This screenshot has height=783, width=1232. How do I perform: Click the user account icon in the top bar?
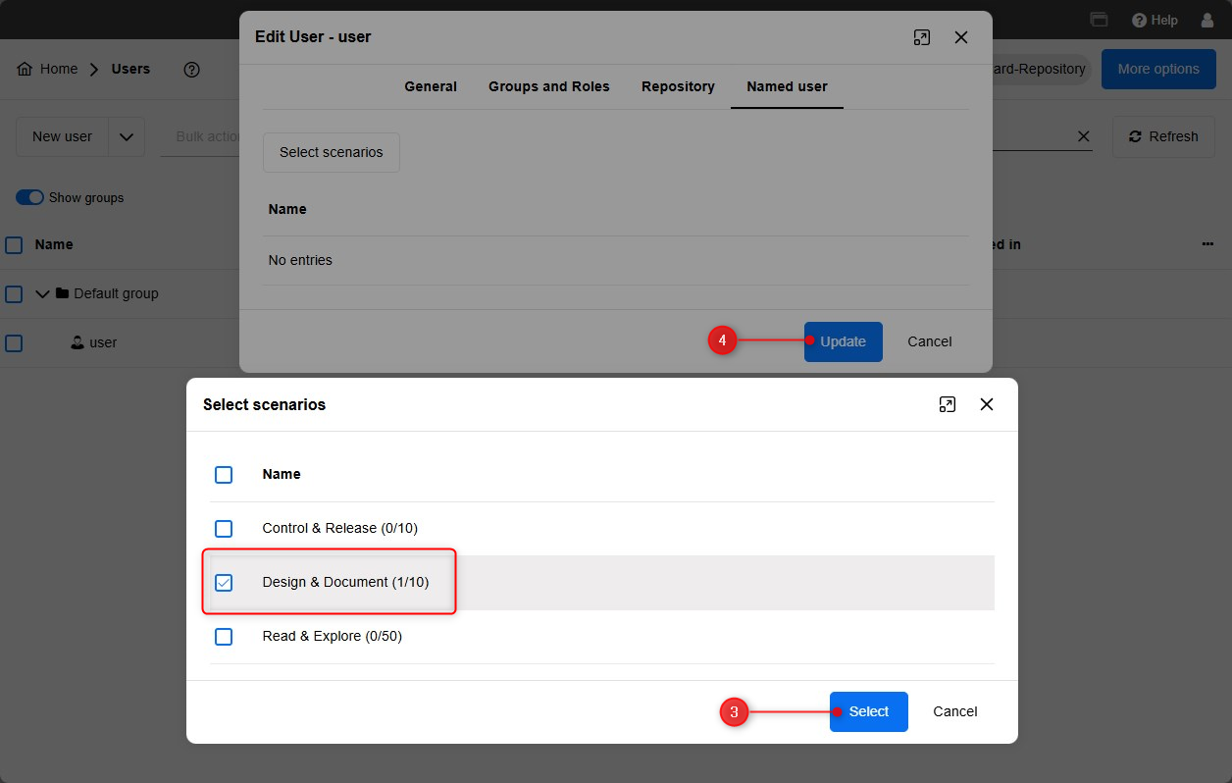[1207, 20]
